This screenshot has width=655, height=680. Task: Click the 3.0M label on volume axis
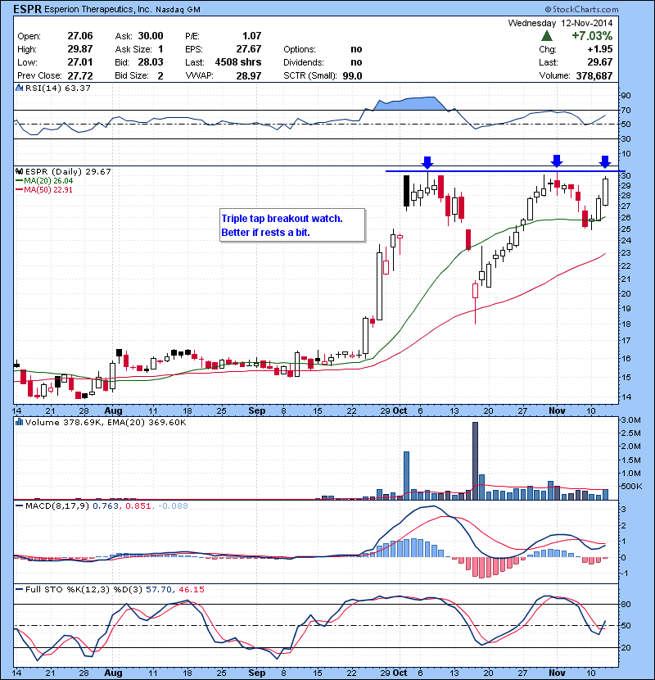point(630,419)
